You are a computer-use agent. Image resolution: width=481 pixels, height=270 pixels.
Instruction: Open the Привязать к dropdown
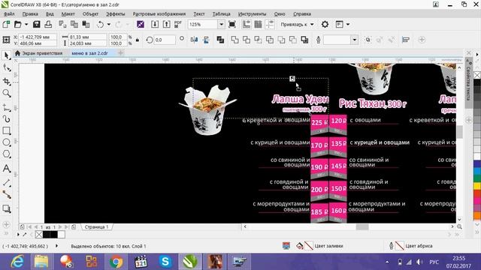point(297,24)
